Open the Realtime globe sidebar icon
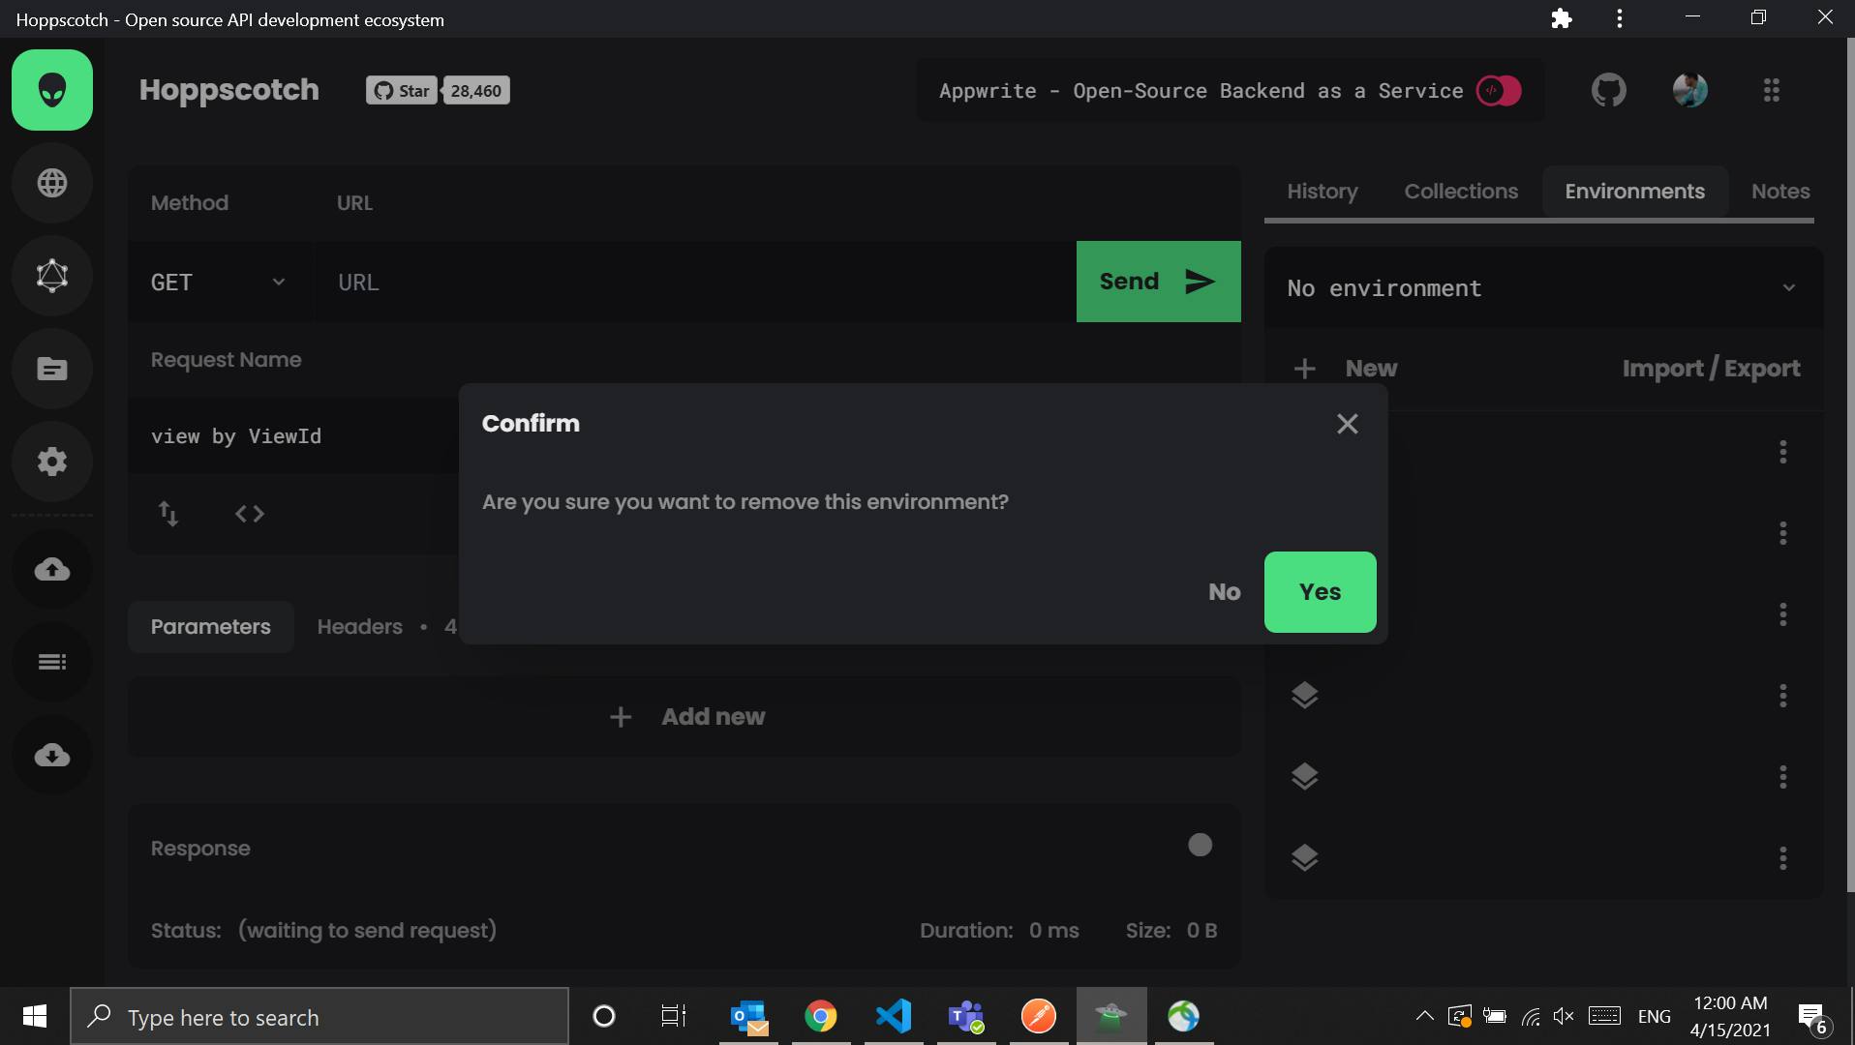 [x=52, y=183]
